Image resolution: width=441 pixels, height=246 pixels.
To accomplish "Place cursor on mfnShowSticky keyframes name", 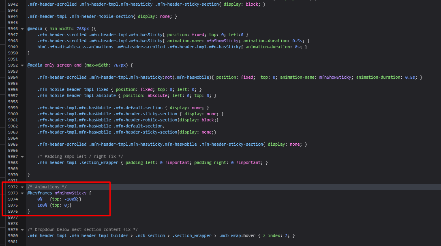I will coord(70,193).
